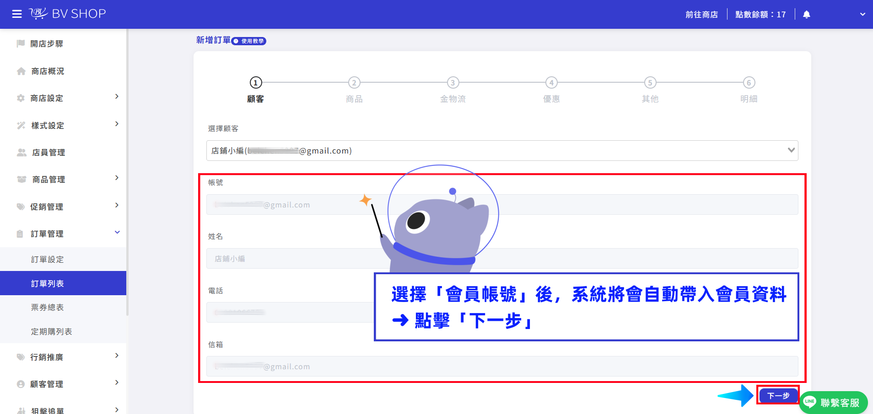Expand the 顧客管理 chevron
The height and width of the screenshot is (414, 873).
pos(117,382)
